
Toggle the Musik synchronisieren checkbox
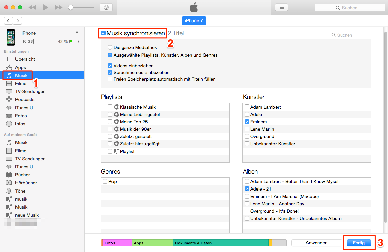[103, 33]
